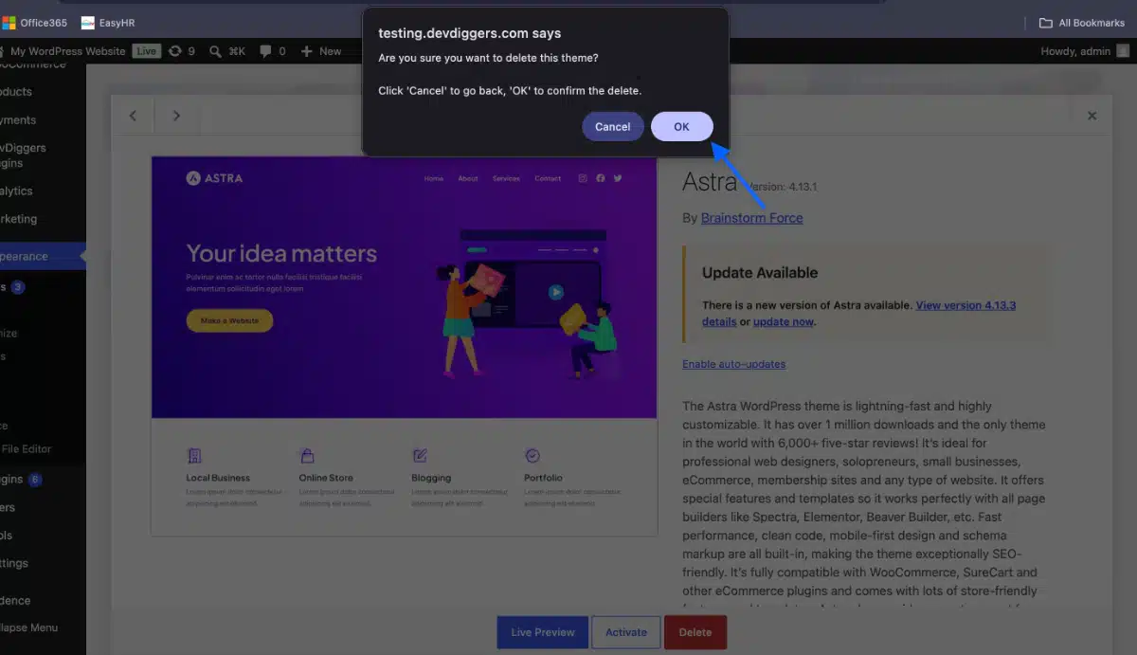Select the Appearance sidebar menu
The width and height of the screenshot is (1137, 655).
[x=43, y=256]
